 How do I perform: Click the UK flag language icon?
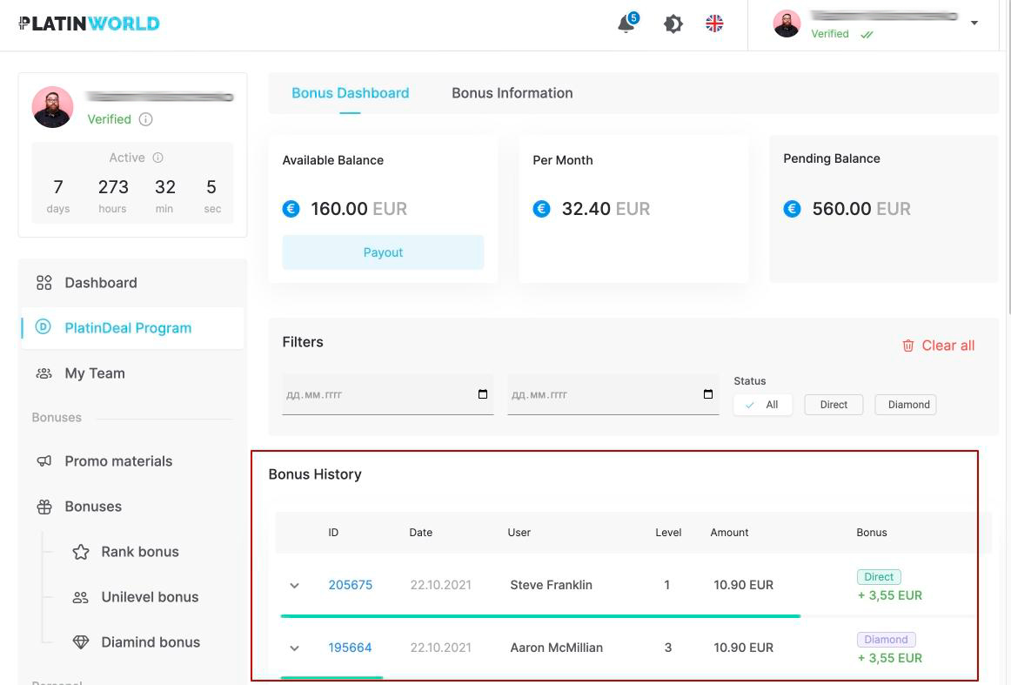[714, 24]
